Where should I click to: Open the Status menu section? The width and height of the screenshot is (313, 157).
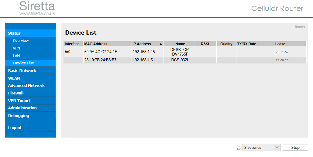(30, 33)
